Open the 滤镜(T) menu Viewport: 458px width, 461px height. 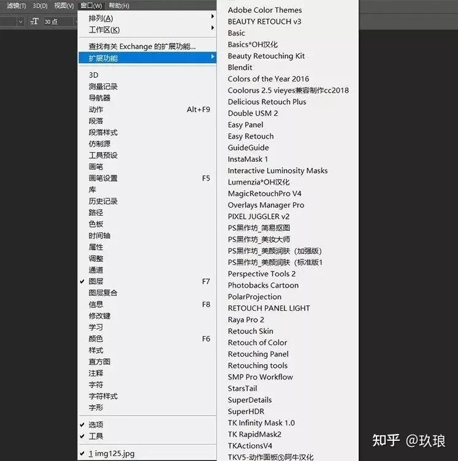coord(17,6)
